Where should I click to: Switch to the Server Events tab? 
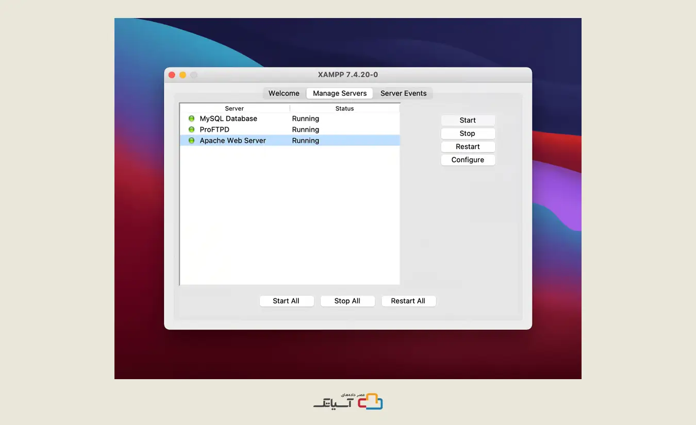coord(404,93)
